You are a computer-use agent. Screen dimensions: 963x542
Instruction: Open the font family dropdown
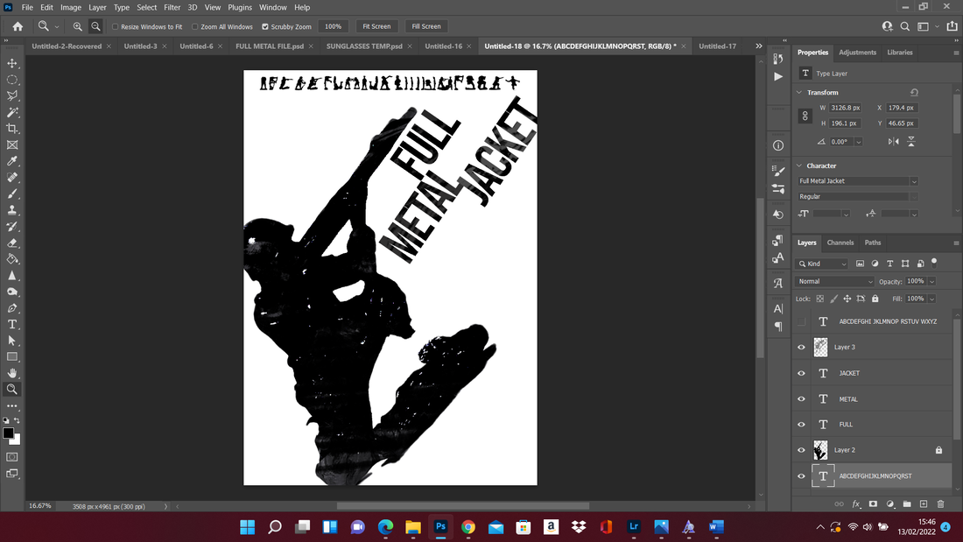914,181
